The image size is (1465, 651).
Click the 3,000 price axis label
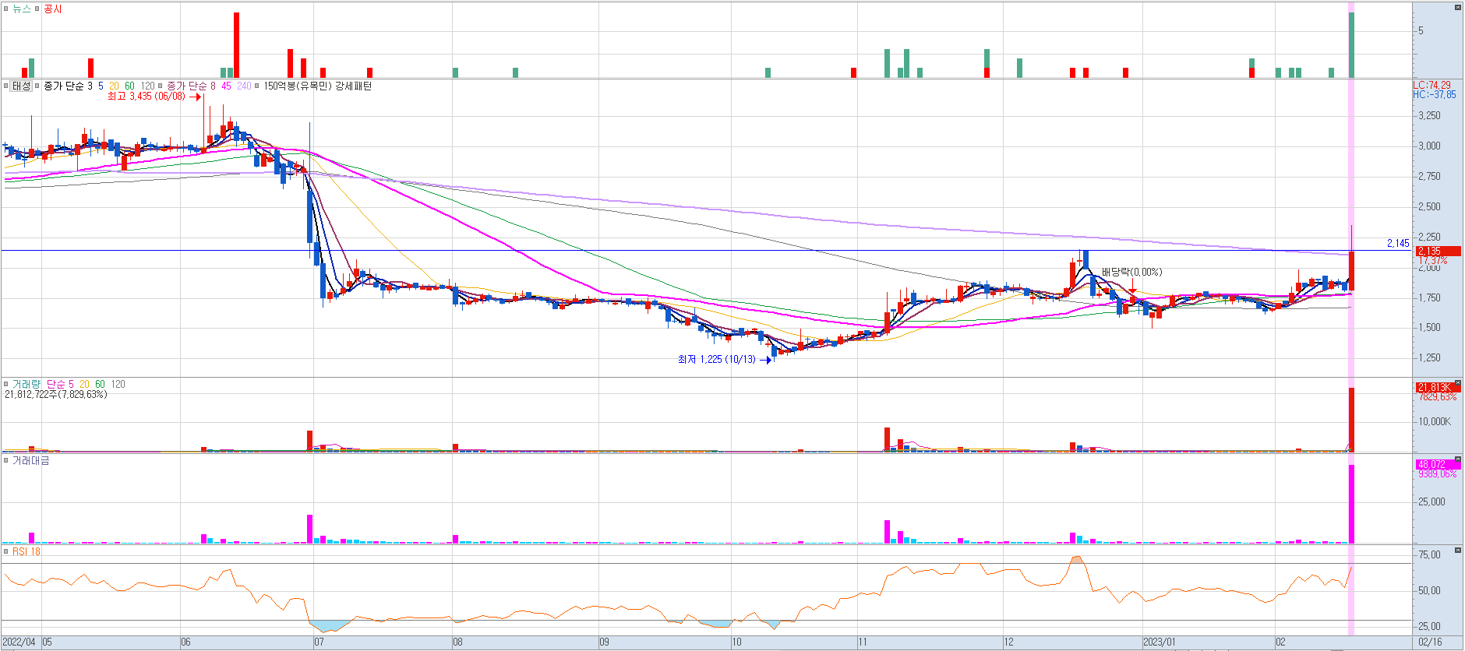(x=1429, y=146)
